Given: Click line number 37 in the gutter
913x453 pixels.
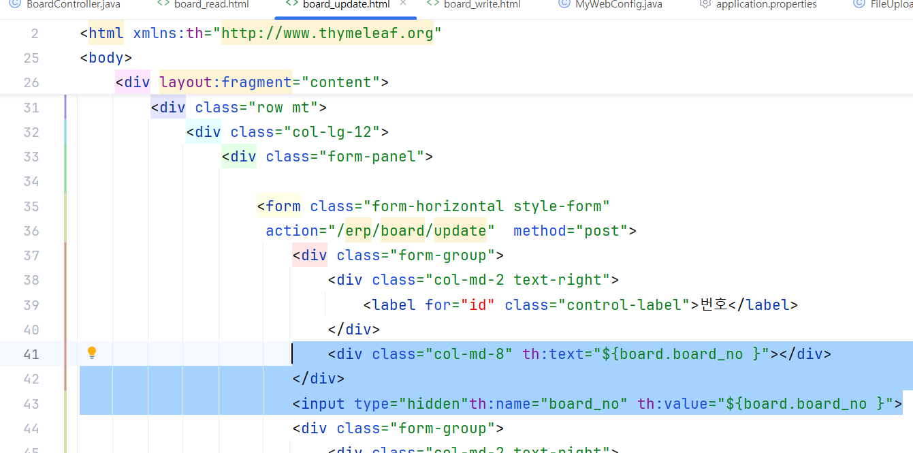Looking at the screenshot, I should [31, 255].
